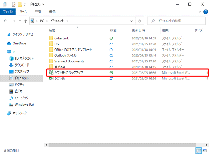The width and height of the screenshot is (209, 154).
Task: Click the document icon at address bar start
Action: click(x=32, y=21)
